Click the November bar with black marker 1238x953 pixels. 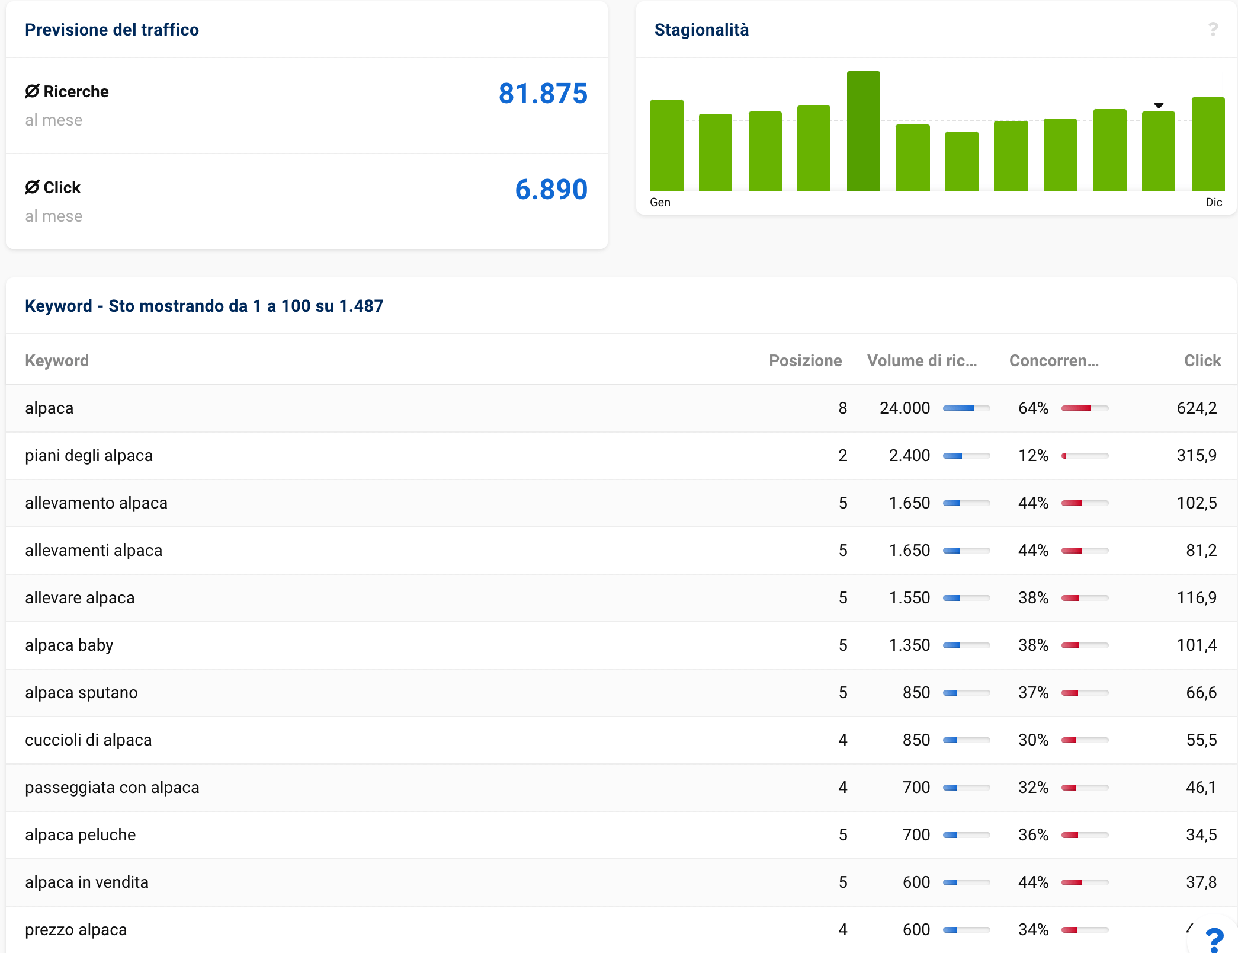[x=1158, y=151]
